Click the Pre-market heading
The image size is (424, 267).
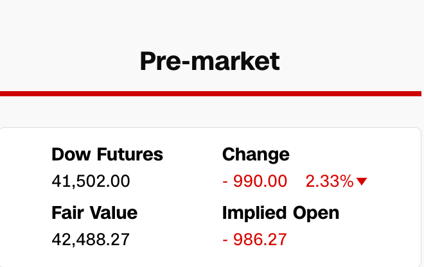[209, 61]
